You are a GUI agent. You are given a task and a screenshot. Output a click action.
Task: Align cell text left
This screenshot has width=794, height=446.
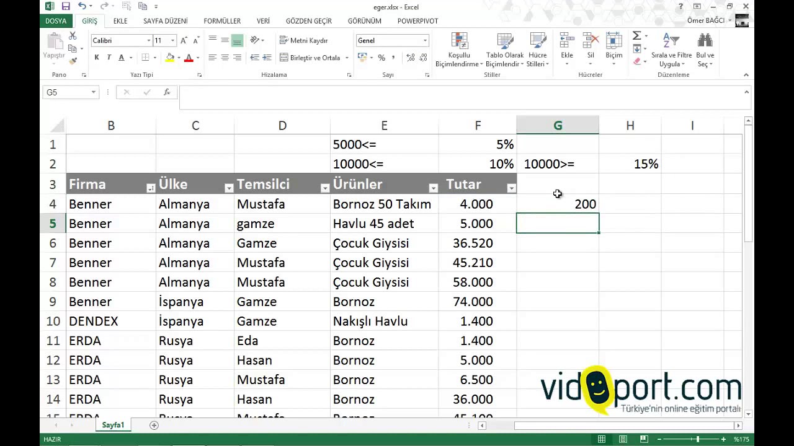[213, 58]
